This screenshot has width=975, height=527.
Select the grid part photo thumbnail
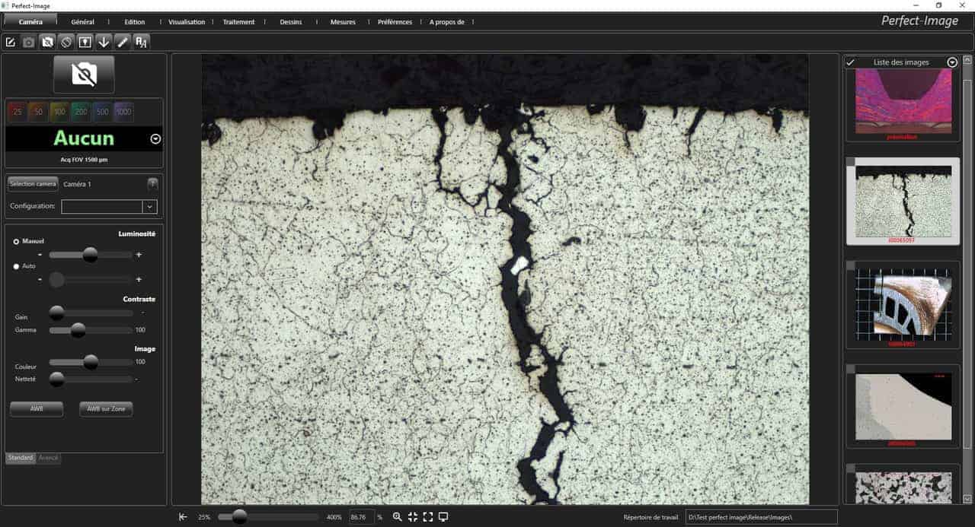click(x=903, y=304)
